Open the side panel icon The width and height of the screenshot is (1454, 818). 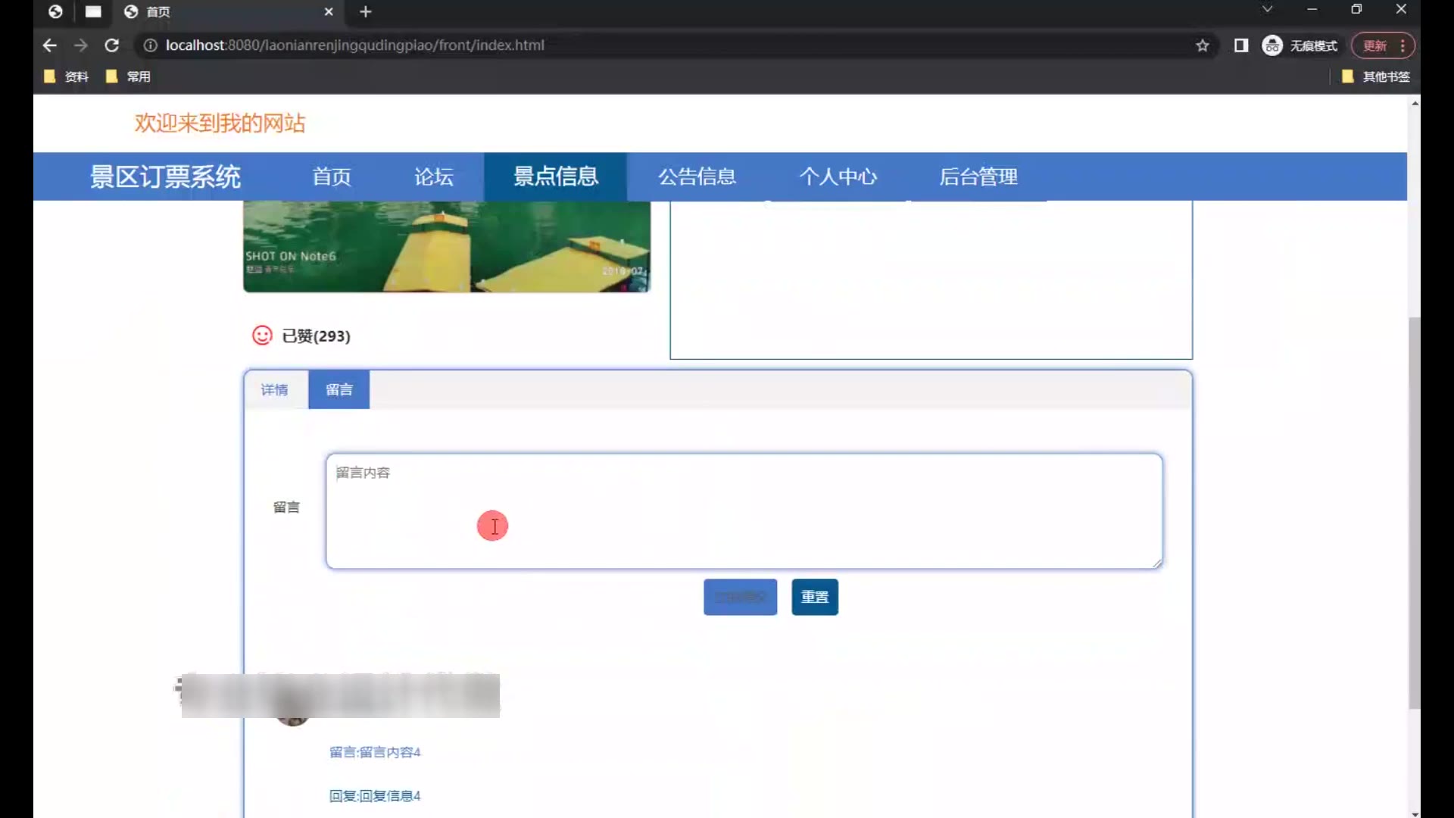[x=1240, y=45]
